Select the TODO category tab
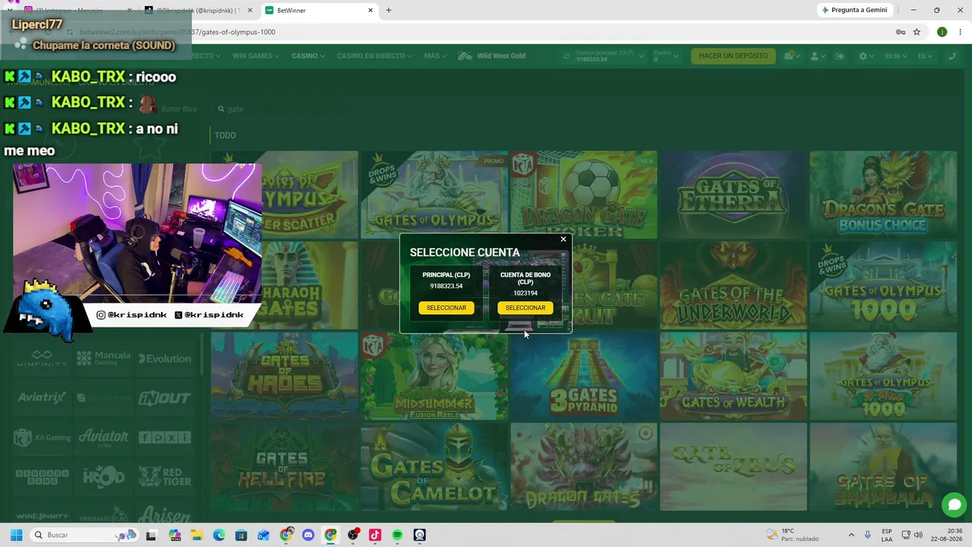The height and width of the screenshot is (547, 972). [x=225, y=135]
